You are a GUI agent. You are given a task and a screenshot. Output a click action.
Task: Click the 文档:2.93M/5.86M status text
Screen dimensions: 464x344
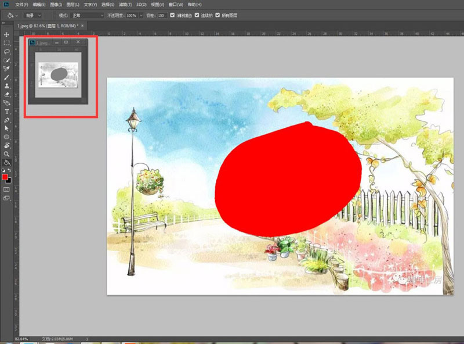[57, 339]
